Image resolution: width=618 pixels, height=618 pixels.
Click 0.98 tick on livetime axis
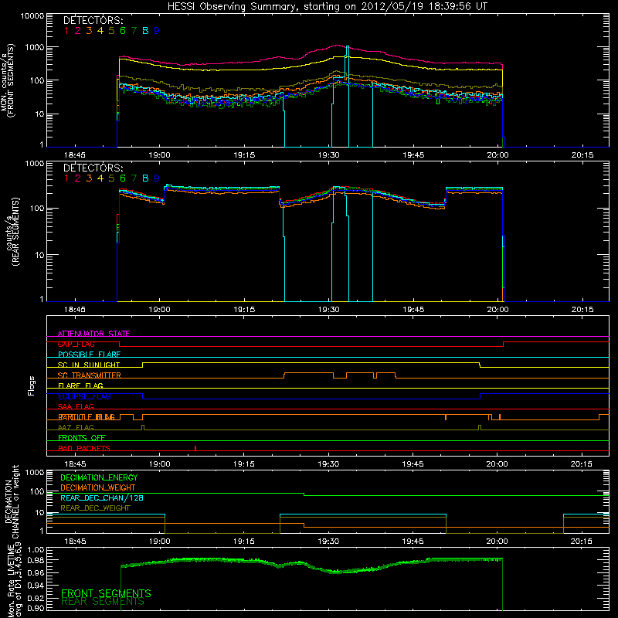36,559
